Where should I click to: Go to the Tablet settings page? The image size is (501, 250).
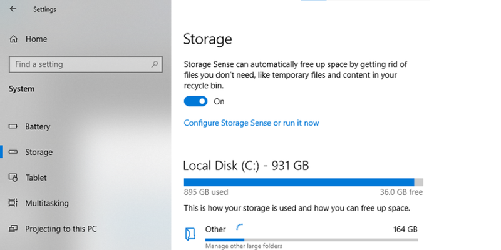pos(36,177)
